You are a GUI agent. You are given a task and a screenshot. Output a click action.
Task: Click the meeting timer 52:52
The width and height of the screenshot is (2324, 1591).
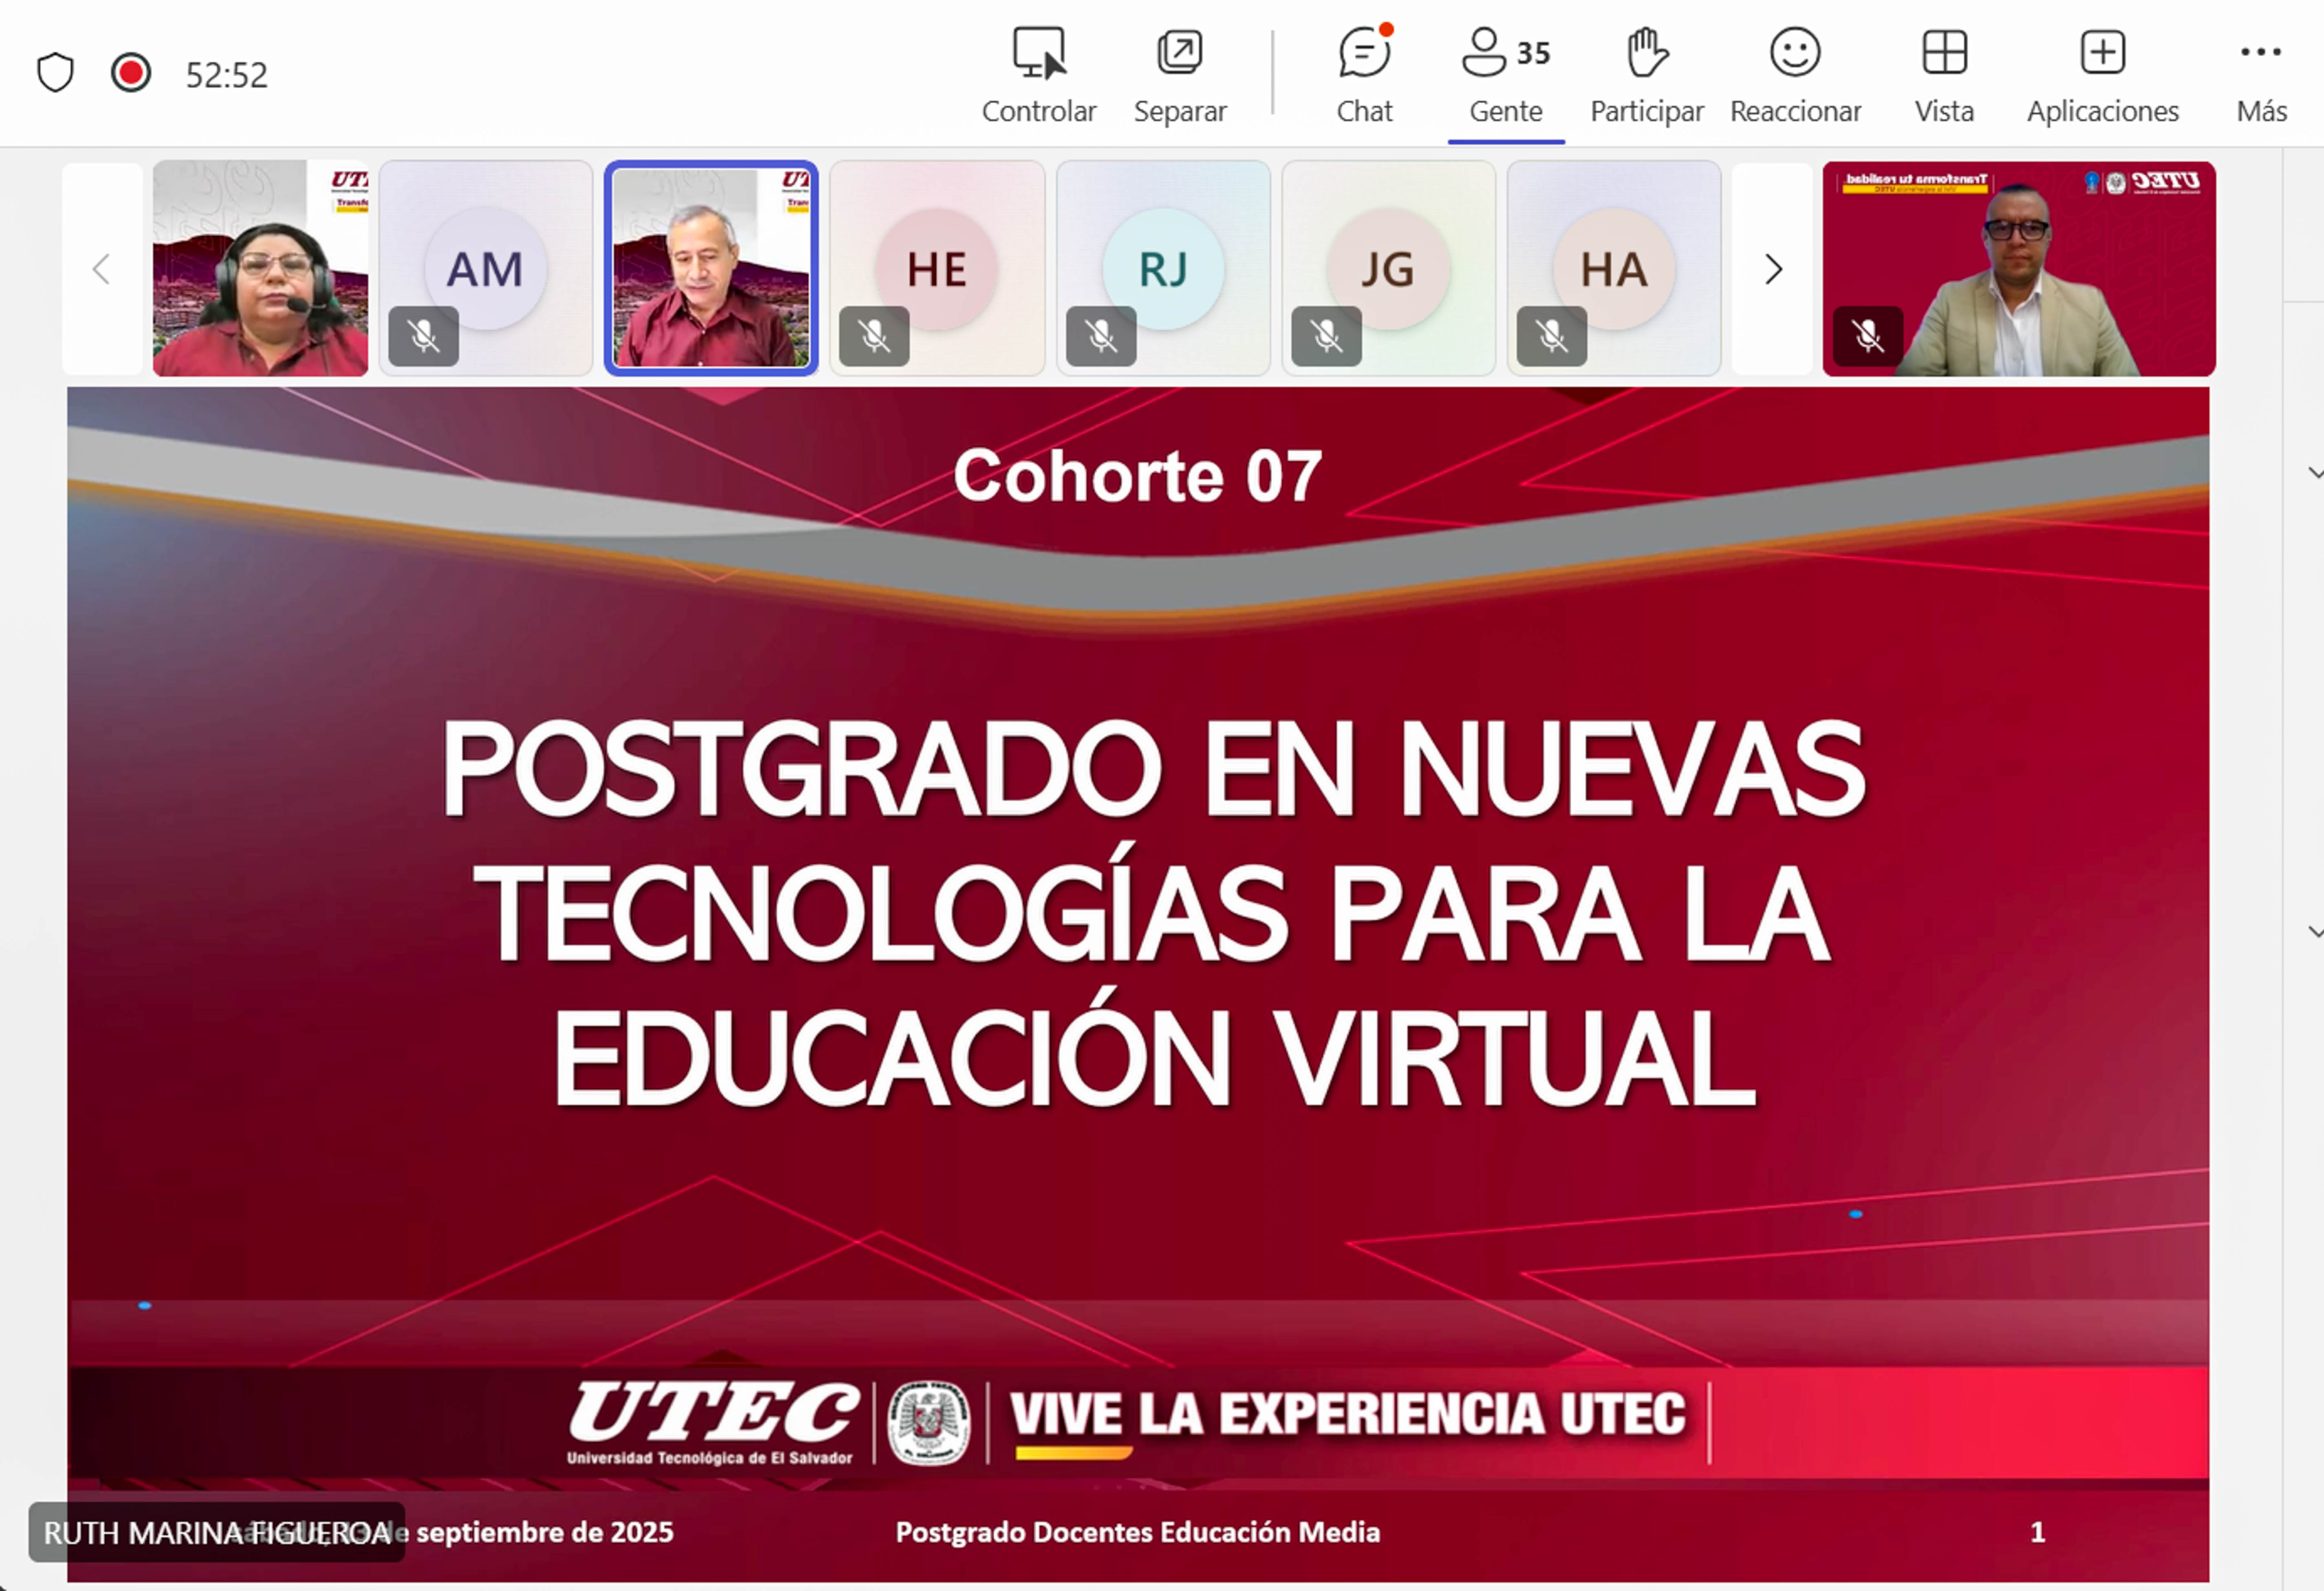(x=227, y=75)
